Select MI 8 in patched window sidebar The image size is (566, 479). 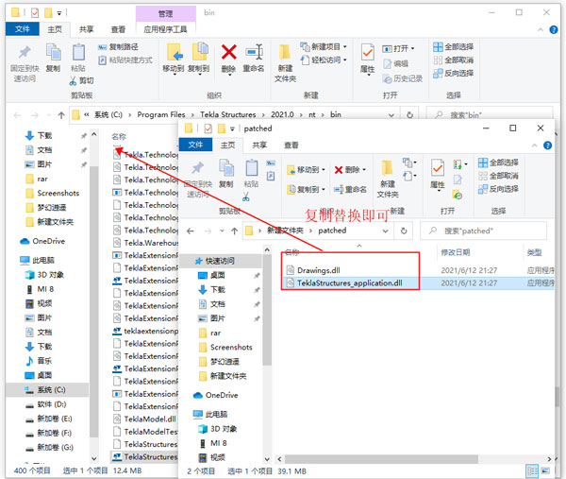[213, 443]
